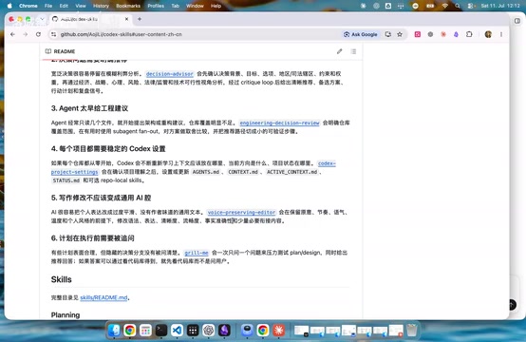Open Finder from the dock
This screenshot has height=342, width=526.
point(114,331)
